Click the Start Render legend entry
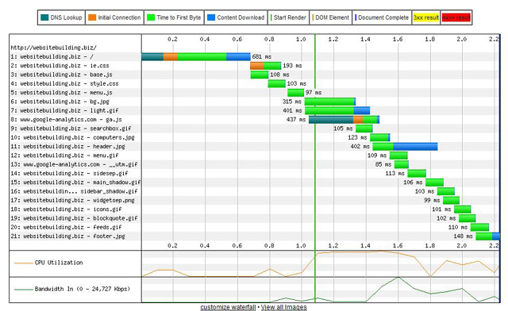 pyautogui.click(x=288, y=17)
